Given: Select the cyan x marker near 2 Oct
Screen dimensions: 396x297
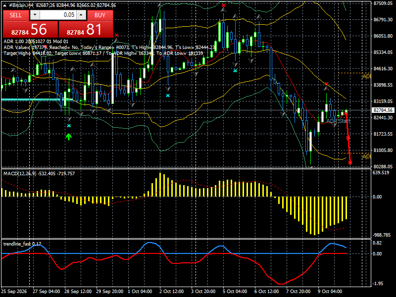Looking at the screenshot, I should coord(168,96).
